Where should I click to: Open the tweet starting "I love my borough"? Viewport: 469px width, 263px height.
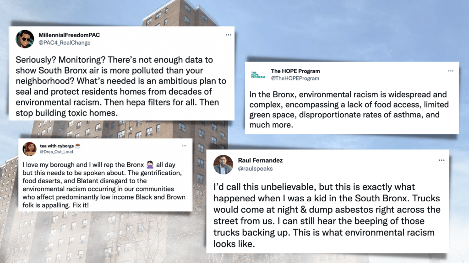(105, 184)
